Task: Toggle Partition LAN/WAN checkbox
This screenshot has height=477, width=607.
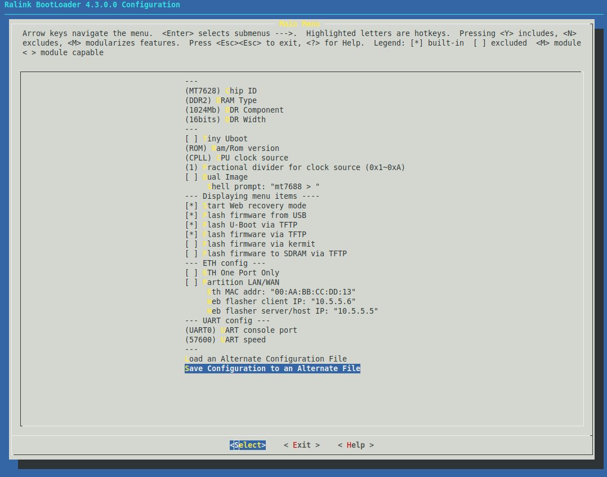Action: [x=232, y=282]
